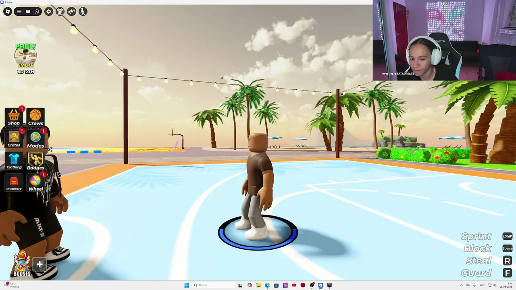Click the taskbar Buscar search field
Image resolution: width=516 pixels, height=290 pixels.
(213, 285)
